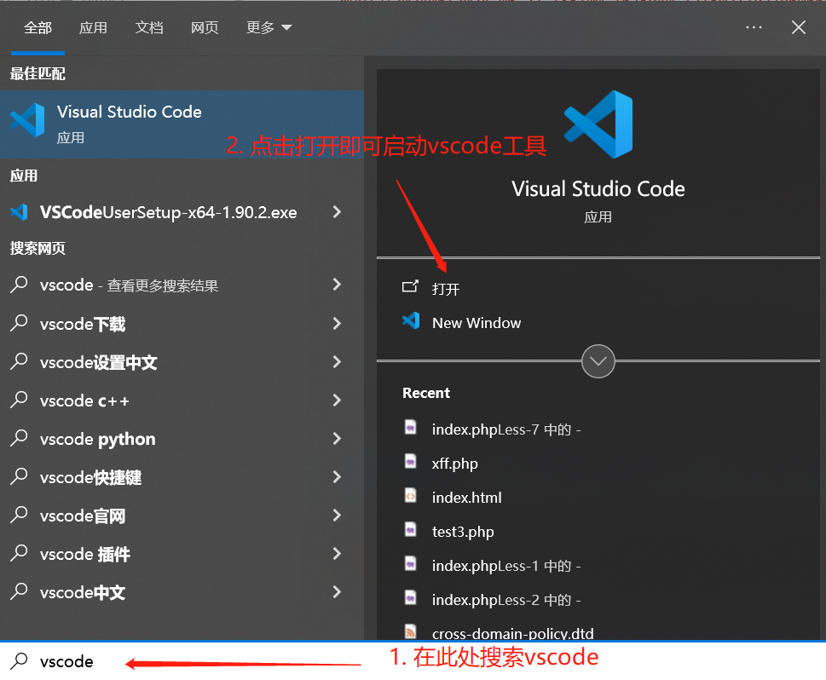Open recent file index.phpLess-1 中的 -

[506, 566]
